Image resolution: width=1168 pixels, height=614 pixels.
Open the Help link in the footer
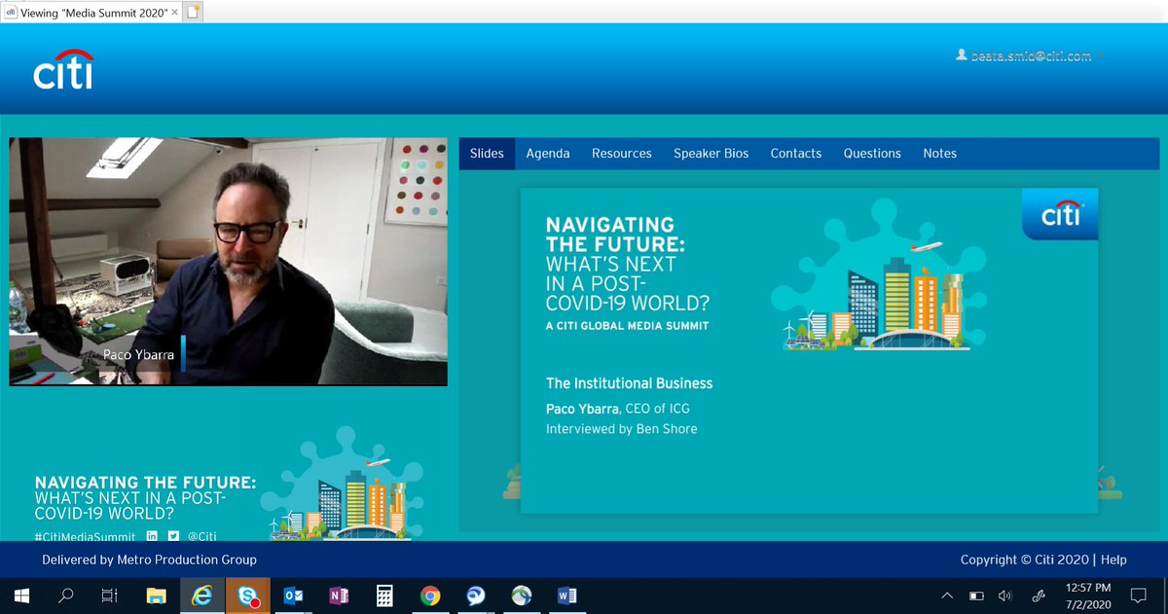coord(1113,560)
